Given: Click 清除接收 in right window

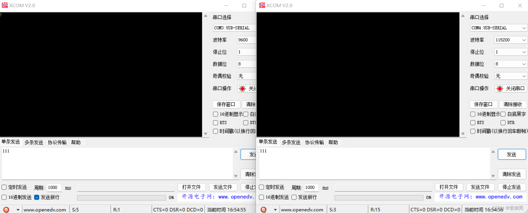Looking at the screenshot, I should pyautogui.click(x=513, y=104).
